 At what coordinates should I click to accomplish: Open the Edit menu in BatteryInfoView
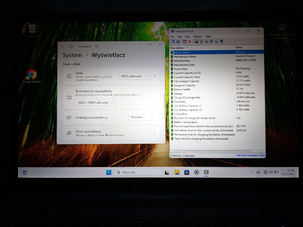pos(180,36)
